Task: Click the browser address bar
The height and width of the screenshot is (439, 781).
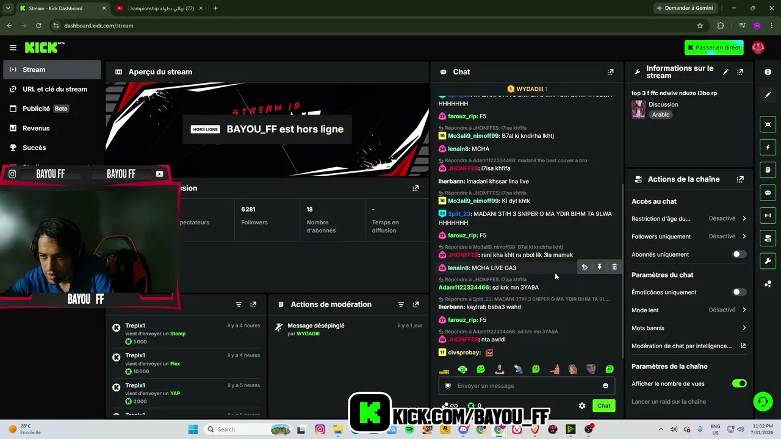Action: coord(372,26)
